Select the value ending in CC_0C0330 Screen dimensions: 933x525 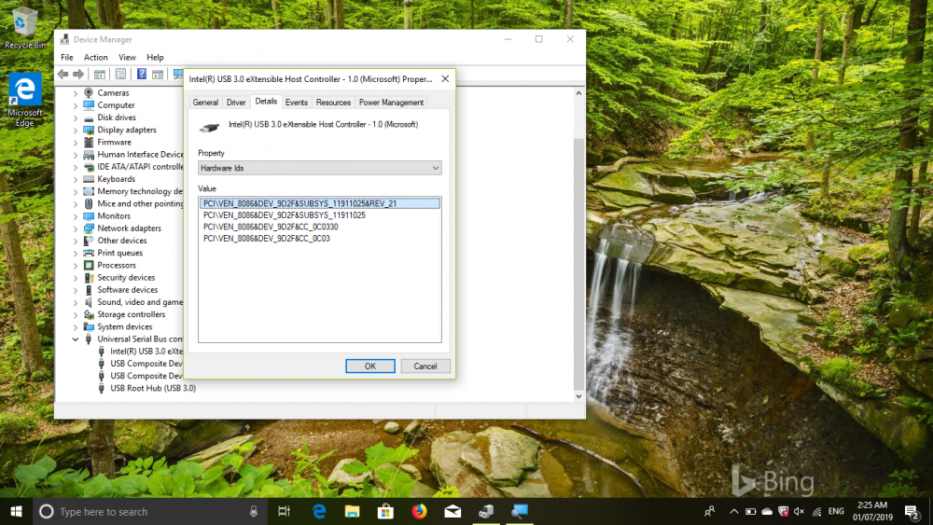click(271, 227)
